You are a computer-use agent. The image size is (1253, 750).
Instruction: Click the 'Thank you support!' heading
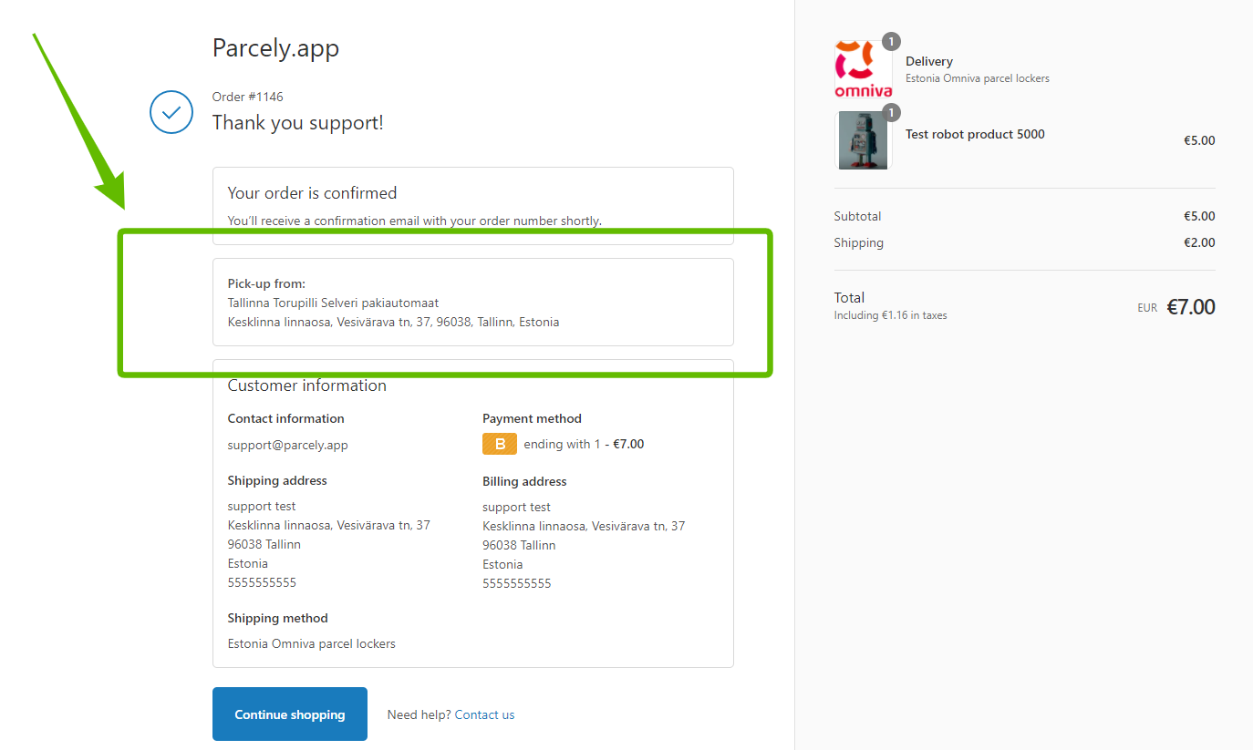(298, 122)
